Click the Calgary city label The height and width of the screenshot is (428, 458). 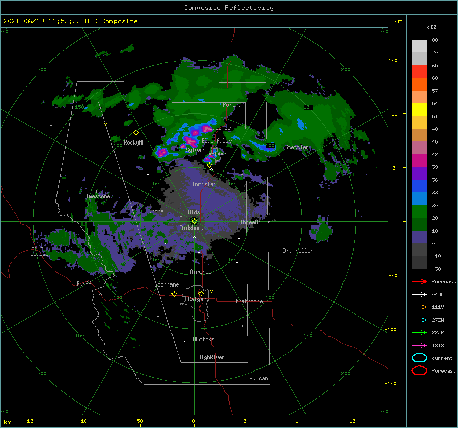(198, 299)
